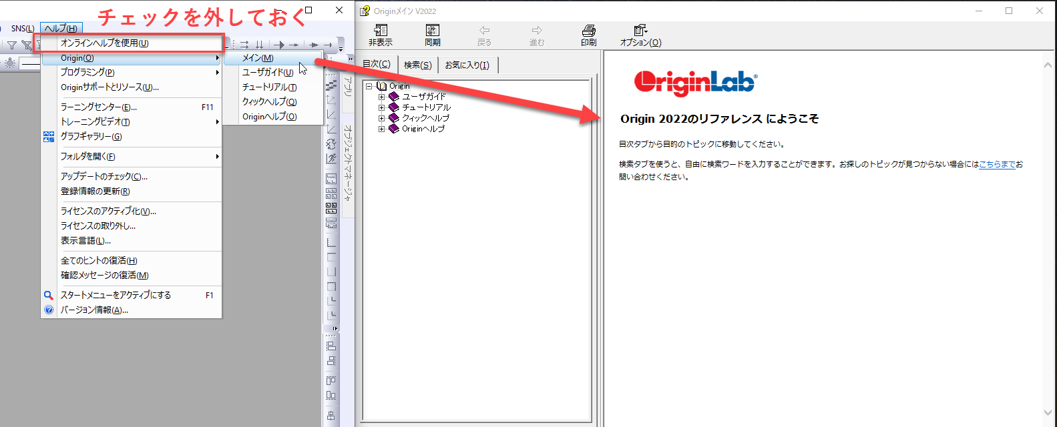Collapse the Origin root node in contents tree
Screen dimensions: 1057x427
click(x=369, y=86)
